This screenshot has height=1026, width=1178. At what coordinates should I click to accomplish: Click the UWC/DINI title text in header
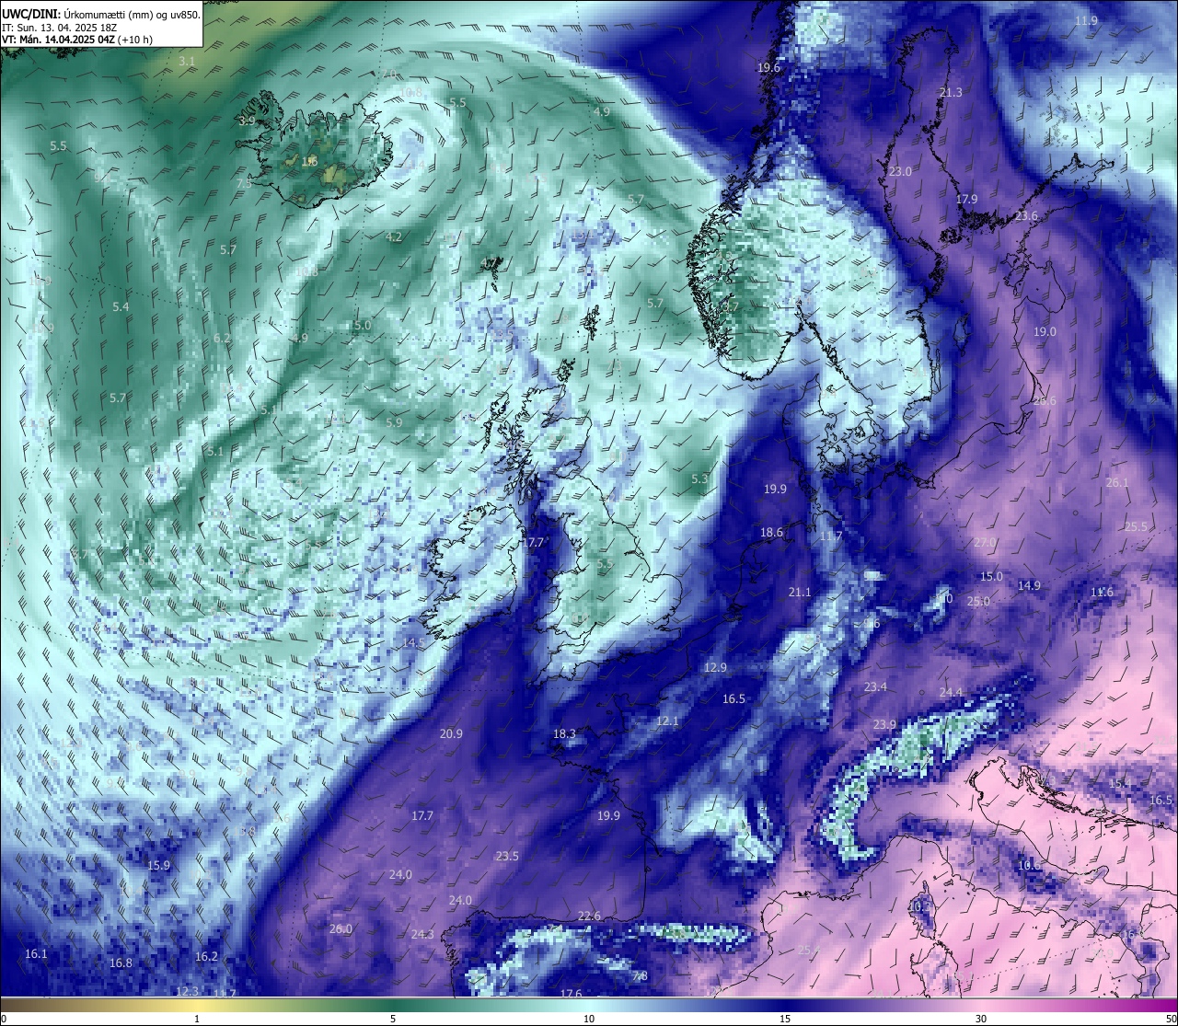point(29,14)
